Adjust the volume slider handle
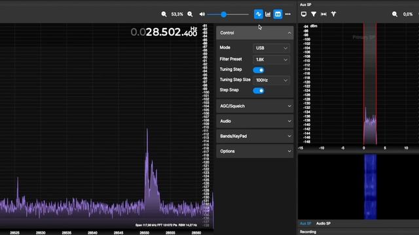This screenshot has width=419, height=235. (x=224, y=14)
